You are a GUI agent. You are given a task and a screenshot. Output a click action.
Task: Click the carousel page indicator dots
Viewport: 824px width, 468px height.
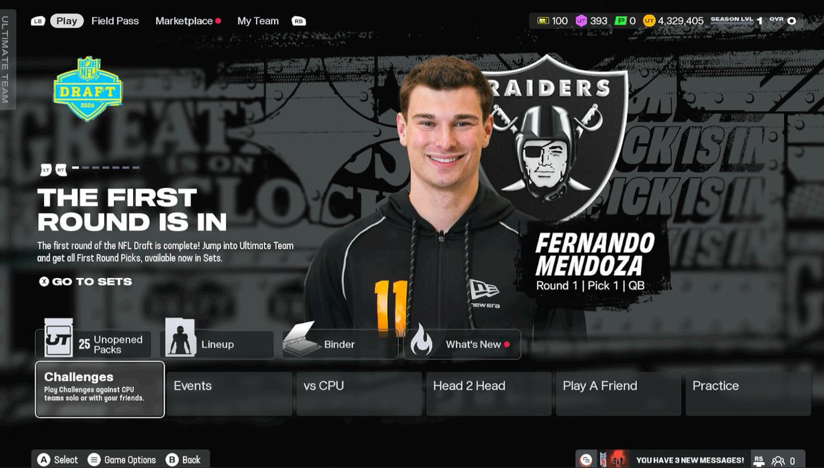[x=106, y=167]
